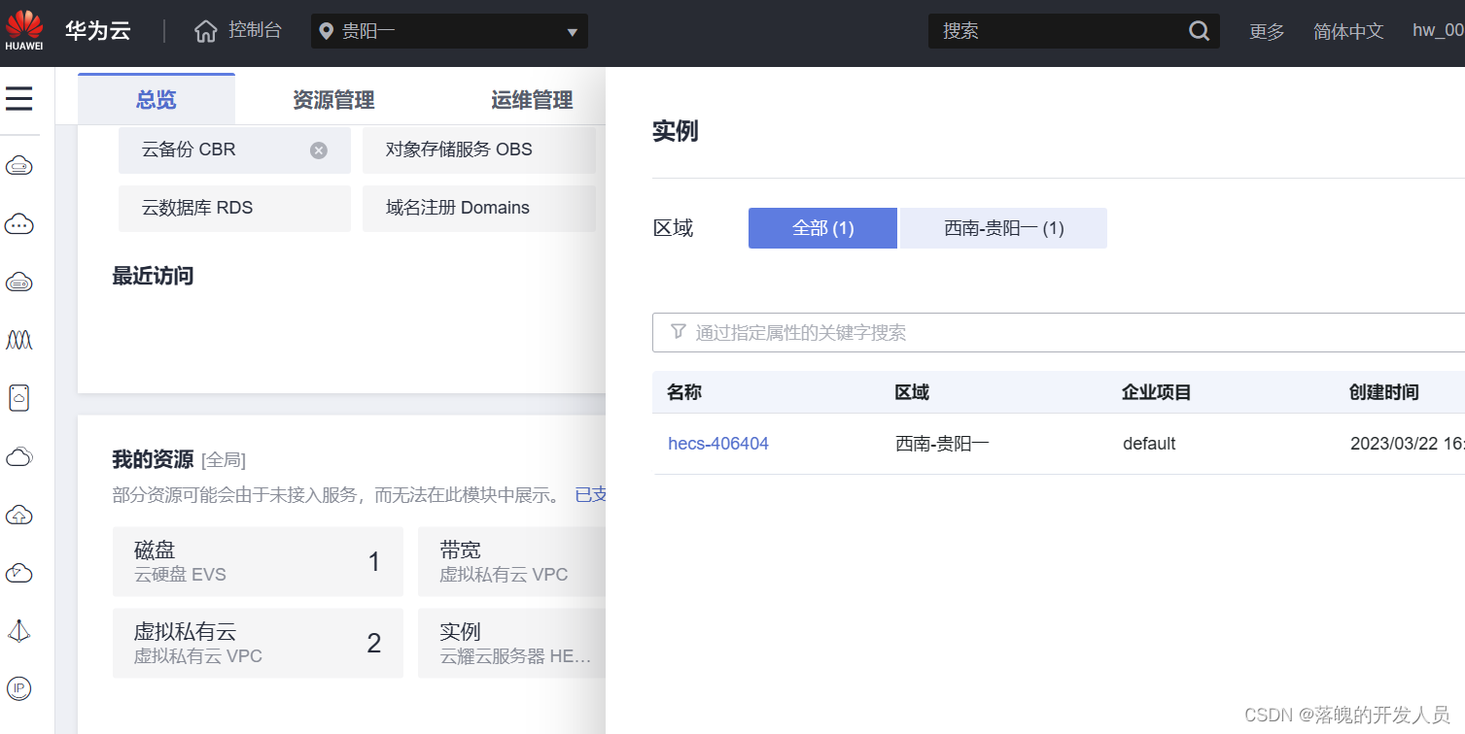Open the cloud with clock sidebar icon
The width and height of the screenshot is (1465, 734).
point(19,573)
